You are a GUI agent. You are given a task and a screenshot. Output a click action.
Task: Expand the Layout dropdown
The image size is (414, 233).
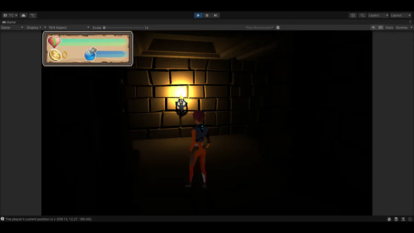(x=401, y=15)
